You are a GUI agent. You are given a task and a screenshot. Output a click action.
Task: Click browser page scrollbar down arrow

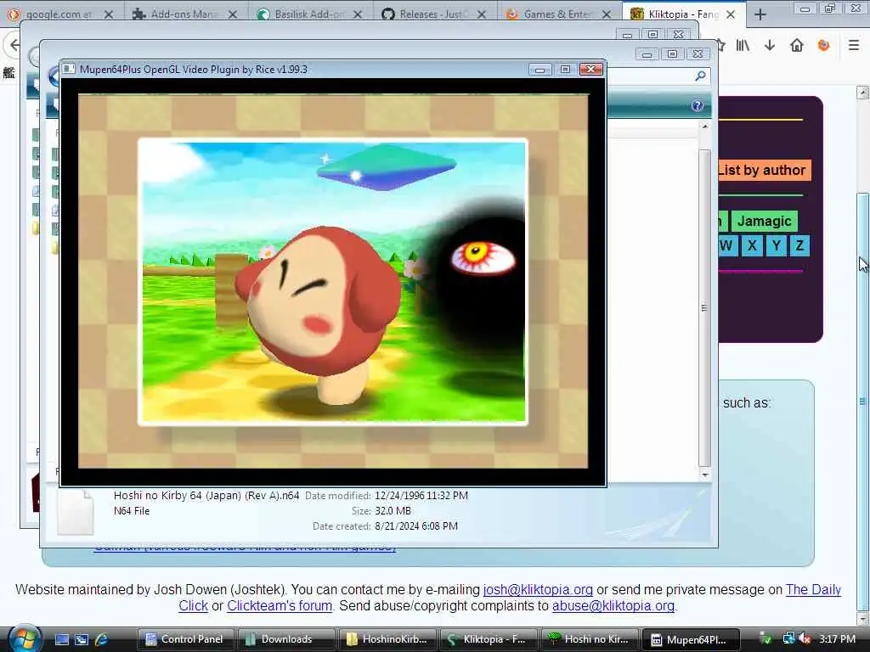(863, 618)
